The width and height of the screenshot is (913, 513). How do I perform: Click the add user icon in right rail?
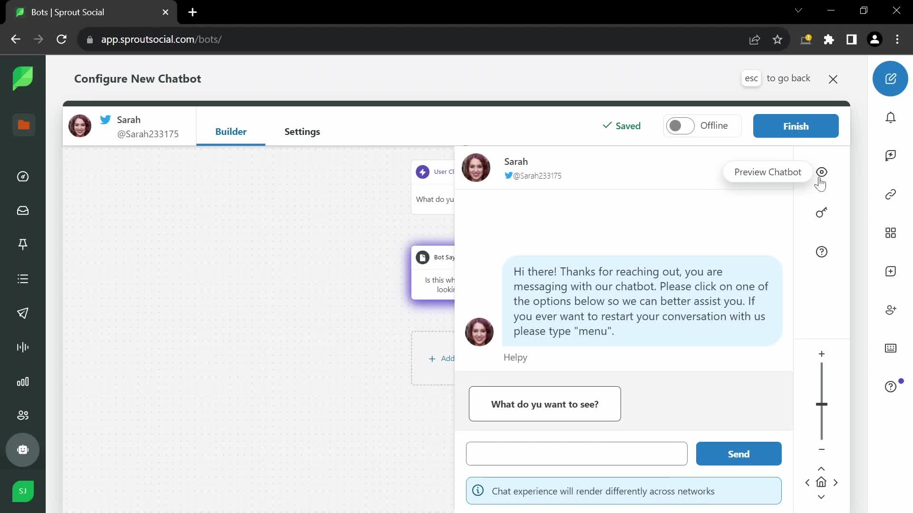coord(891,310)
